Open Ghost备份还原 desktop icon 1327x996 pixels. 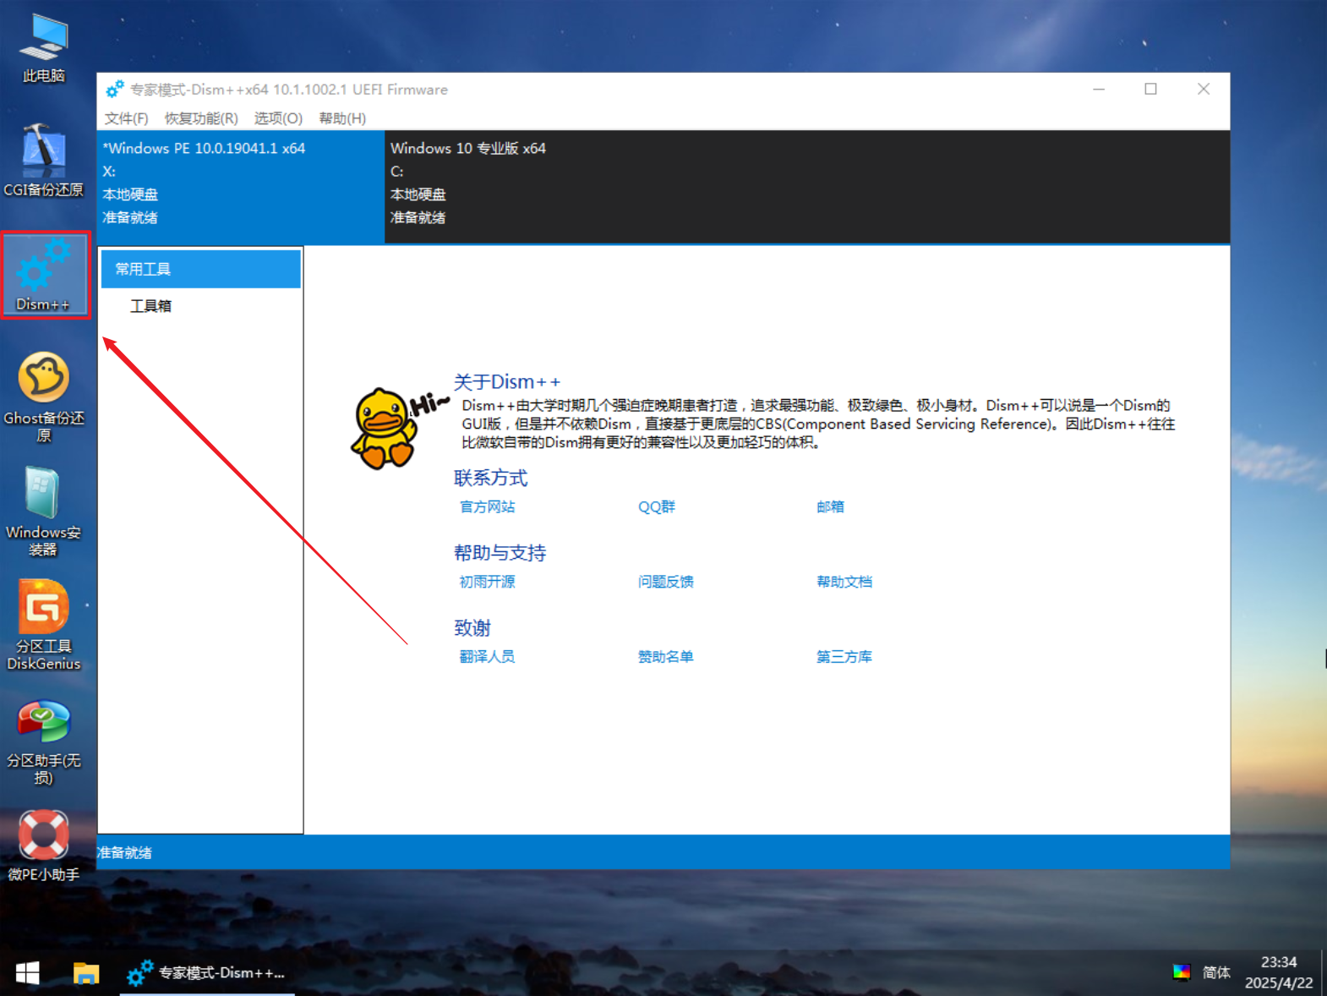44,397
